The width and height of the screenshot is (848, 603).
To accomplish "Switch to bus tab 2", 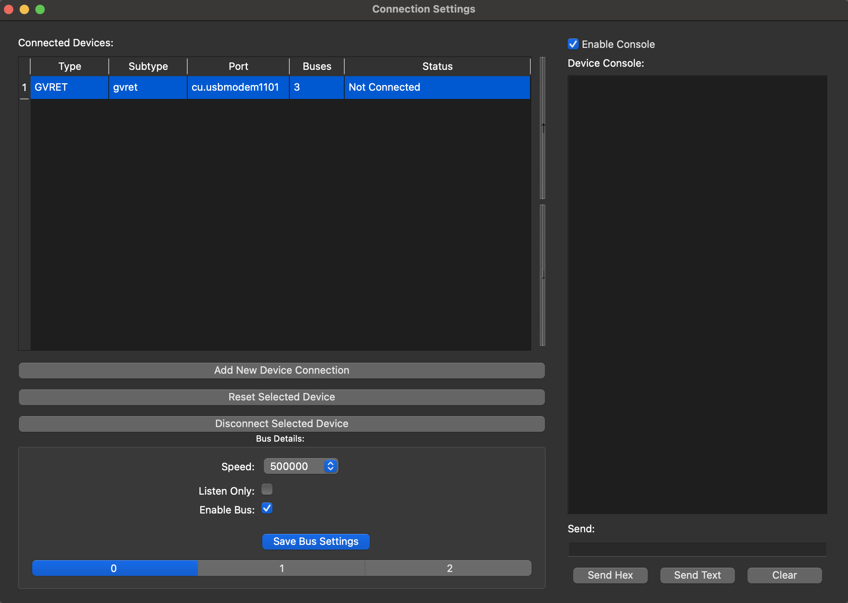I will coord(449,568).
